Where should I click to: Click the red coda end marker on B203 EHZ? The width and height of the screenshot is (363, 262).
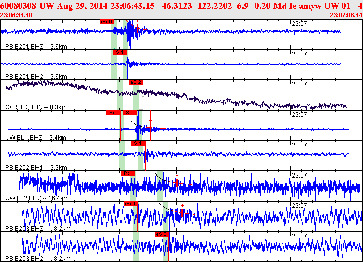[x=183, y=212]
